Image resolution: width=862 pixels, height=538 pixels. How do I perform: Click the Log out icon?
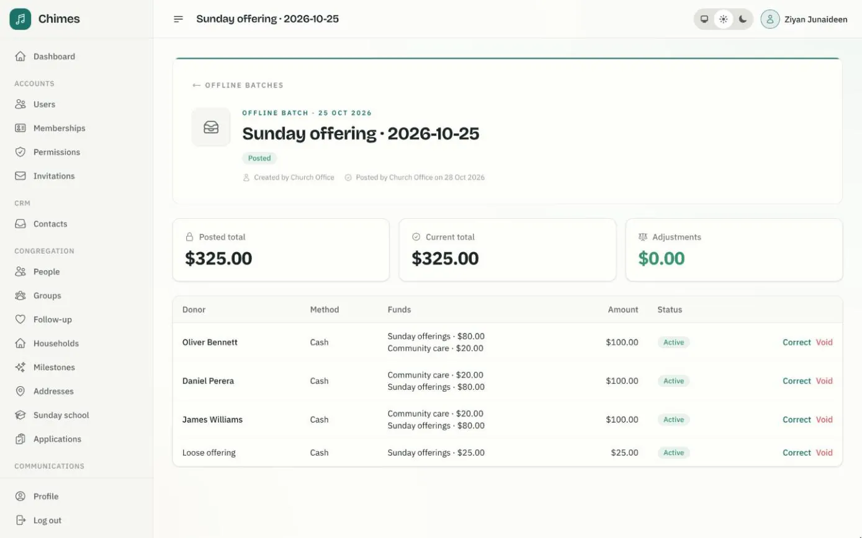(20, 520)
